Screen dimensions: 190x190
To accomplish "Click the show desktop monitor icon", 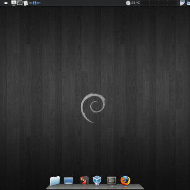I will click(14, 3).
